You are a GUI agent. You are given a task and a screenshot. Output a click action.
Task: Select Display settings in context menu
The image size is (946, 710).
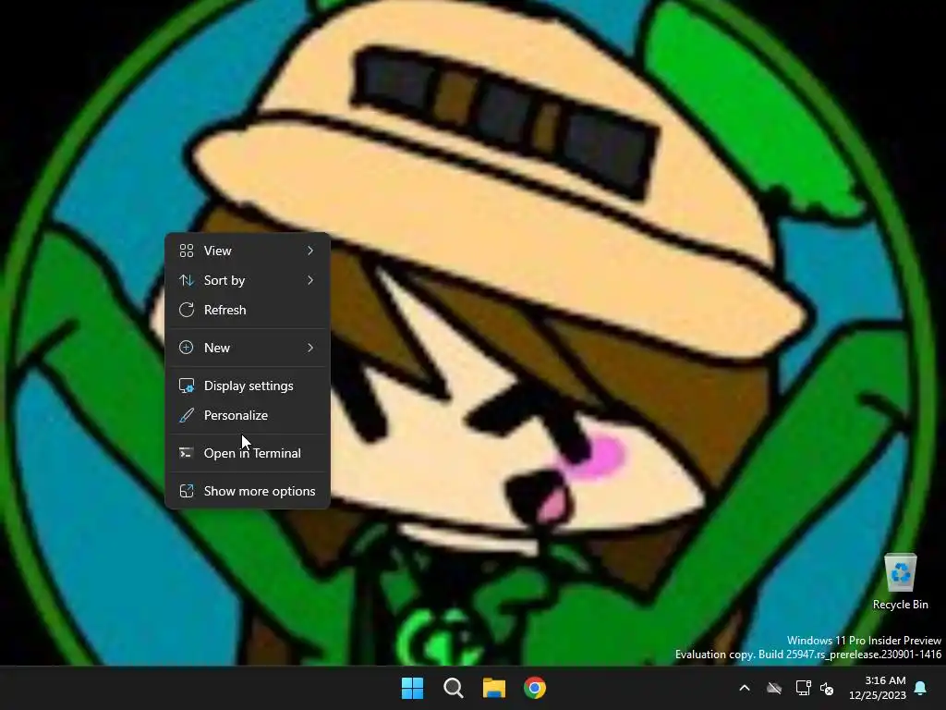tap(248, 386)
